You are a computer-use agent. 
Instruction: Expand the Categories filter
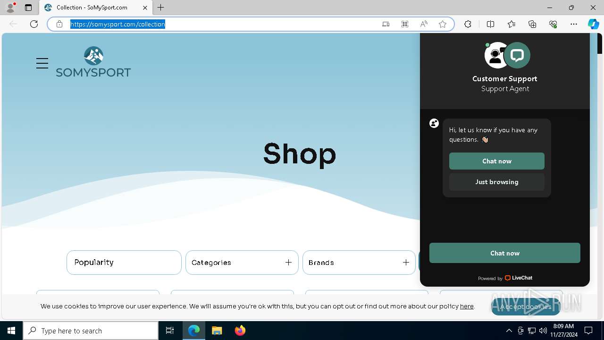[242, 263]
